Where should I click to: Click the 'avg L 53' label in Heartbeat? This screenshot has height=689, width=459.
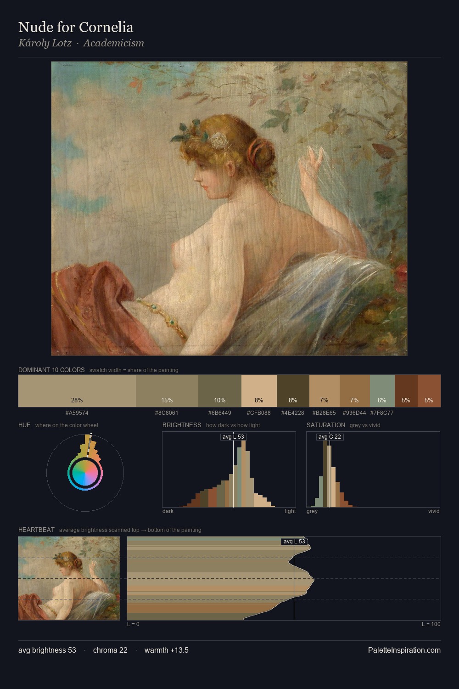pyautogui.click(x=294, y=542)
